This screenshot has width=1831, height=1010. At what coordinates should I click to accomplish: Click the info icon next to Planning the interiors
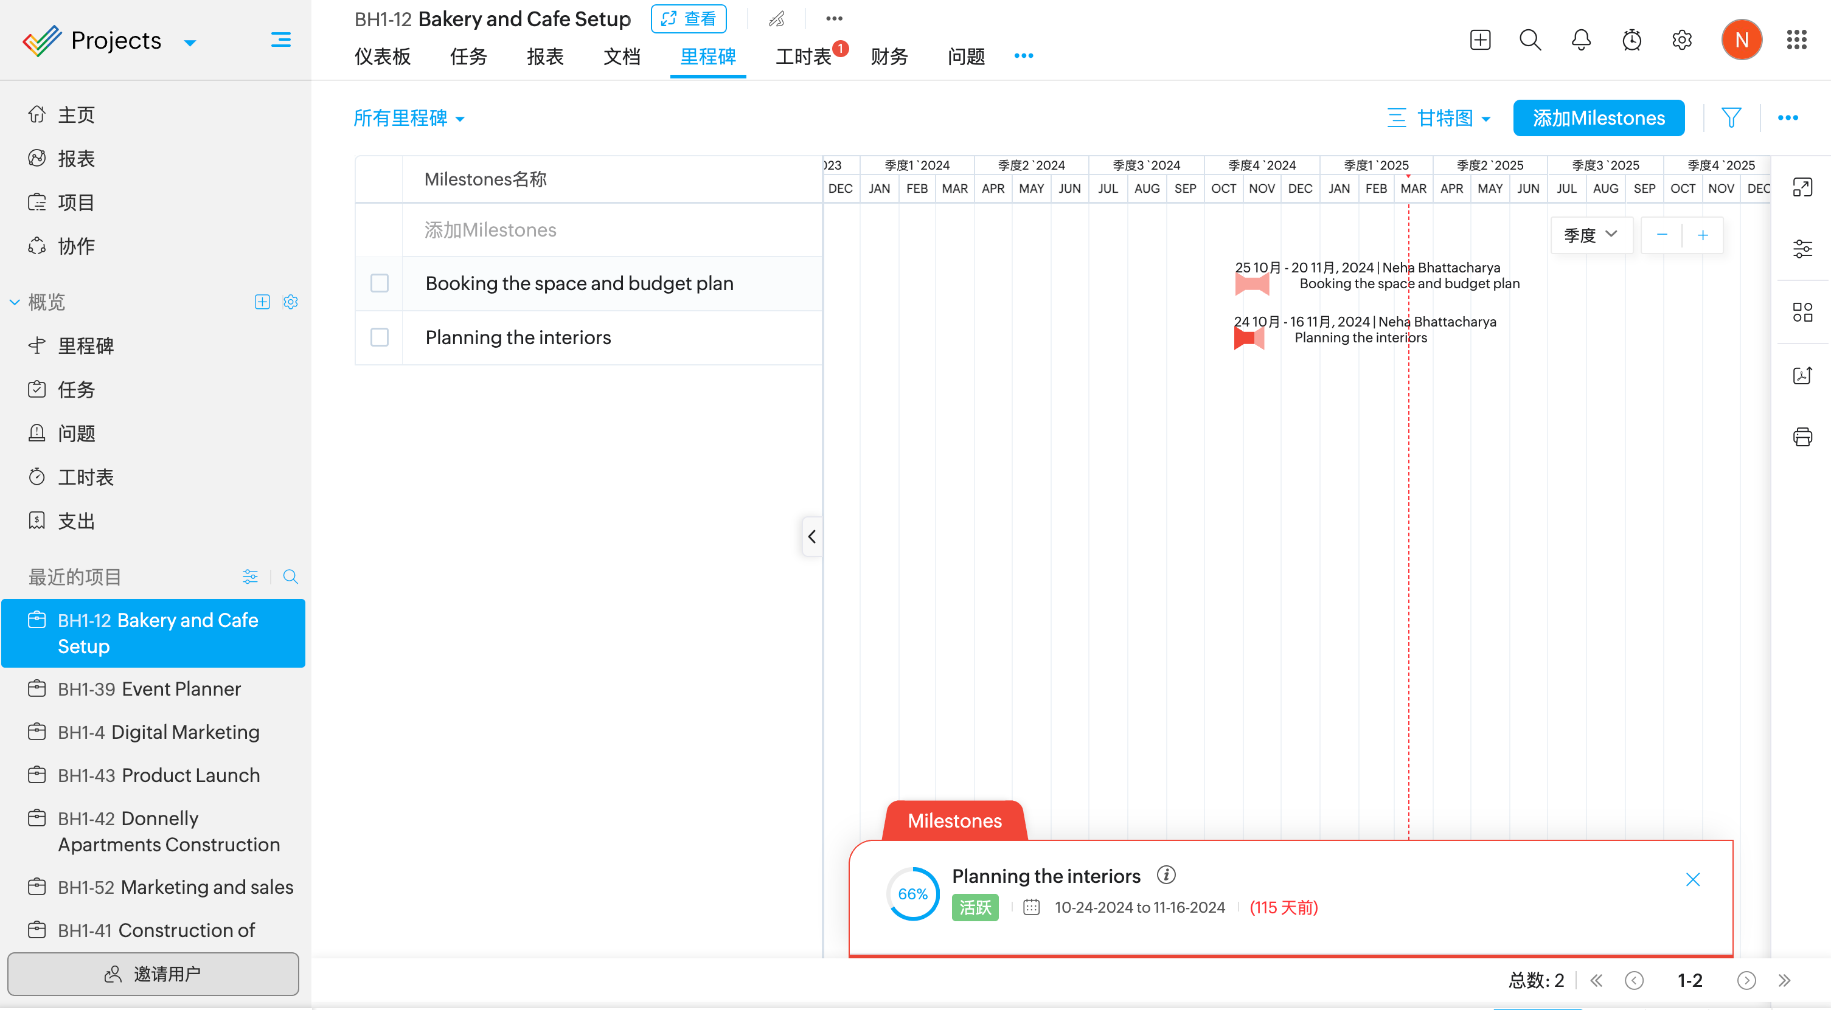[x=1166, y=875]
